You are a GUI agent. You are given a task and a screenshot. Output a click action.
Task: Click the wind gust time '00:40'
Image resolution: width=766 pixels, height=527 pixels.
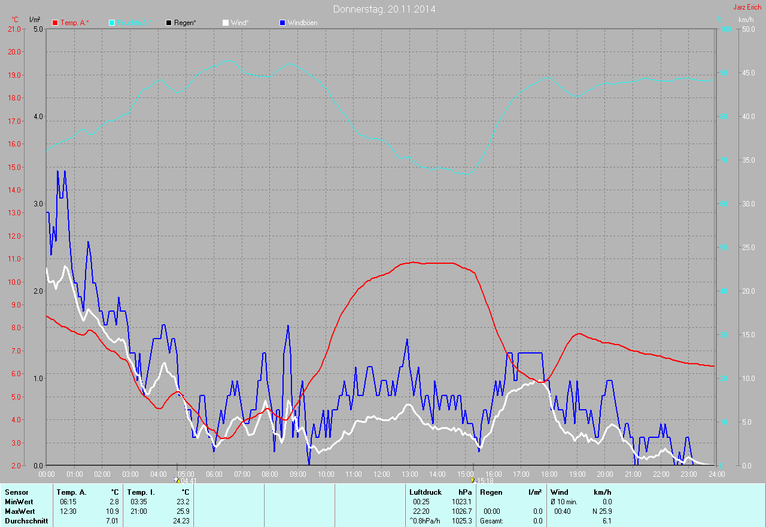tap(563, 511)
